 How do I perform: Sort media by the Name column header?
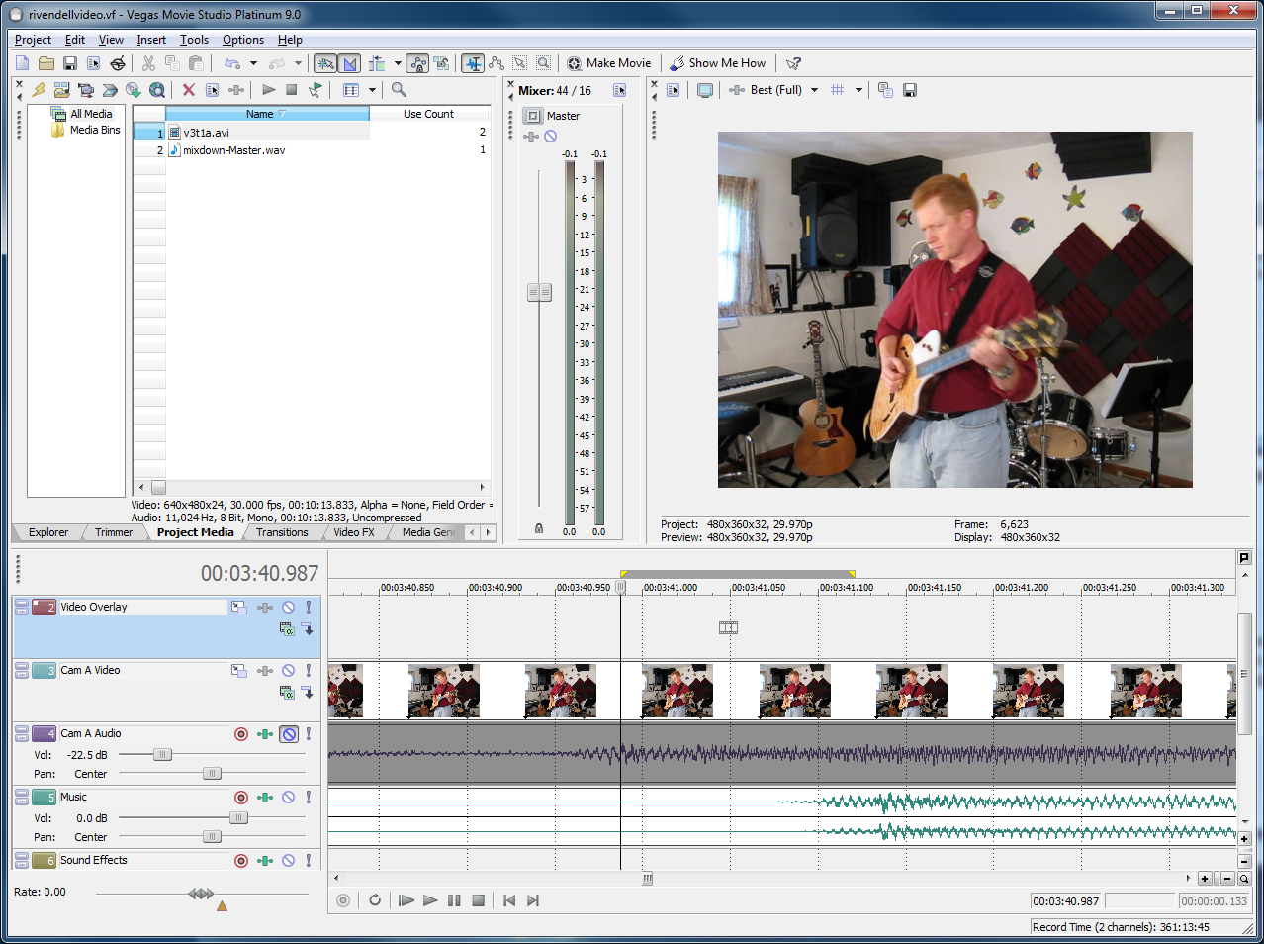(x=267, y=114)
